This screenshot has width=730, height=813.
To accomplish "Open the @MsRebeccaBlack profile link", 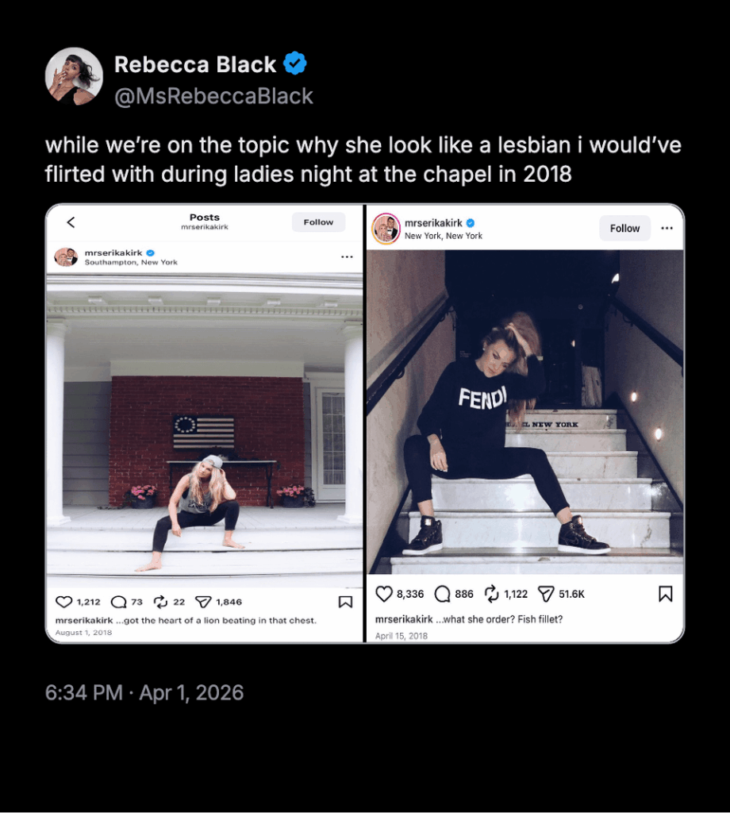I will click(x=213, y=95).
